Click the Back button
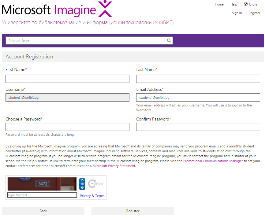The image size is (265, 219). [43, 211]
